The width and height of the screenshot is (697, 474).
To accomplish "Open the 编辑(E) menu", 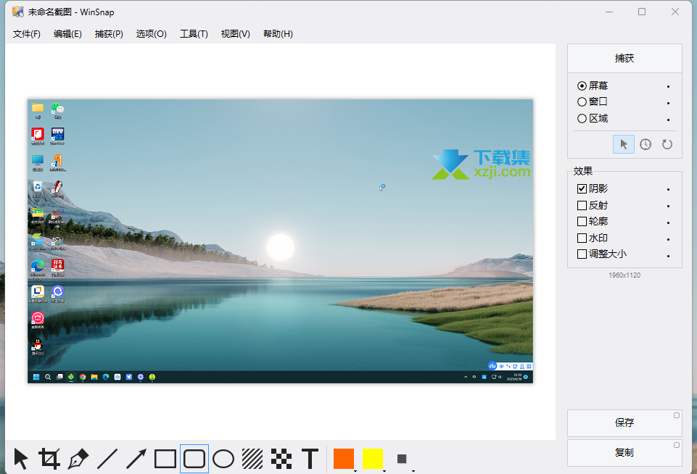I will (x=67, y=34).
